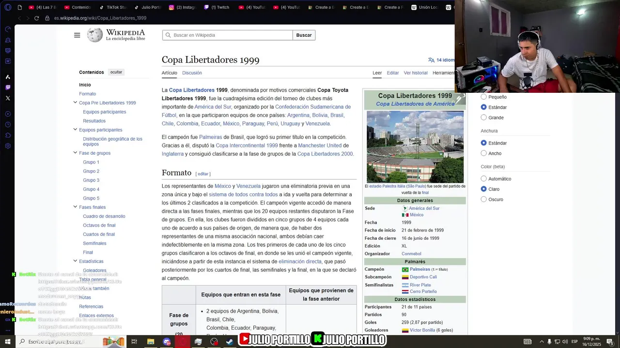
Task: Open the Copa Intercontinental 1999 link
Action: (x=247, y=145)
